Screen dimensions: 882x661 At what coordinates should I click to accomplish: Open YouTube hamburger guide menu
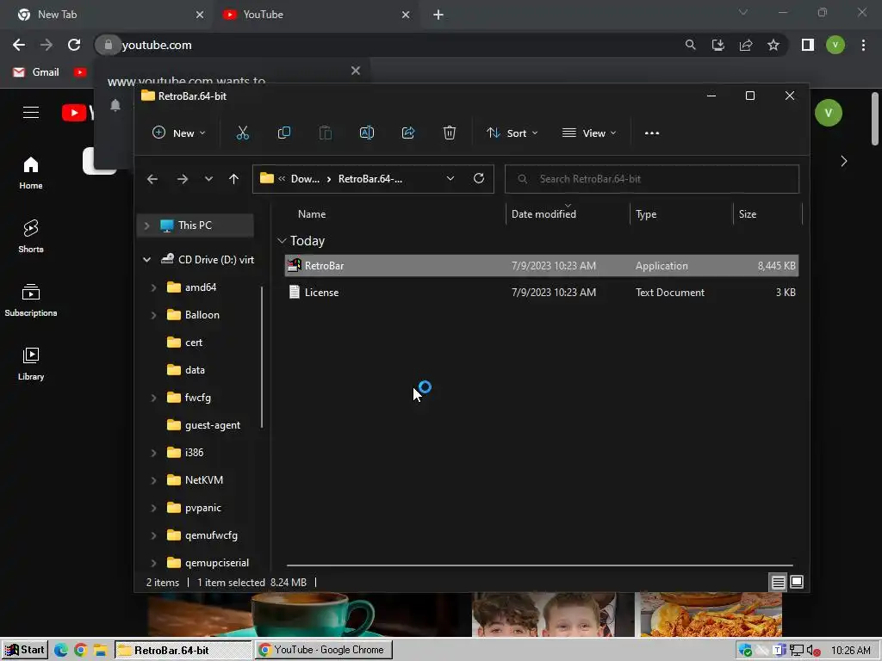31,113
